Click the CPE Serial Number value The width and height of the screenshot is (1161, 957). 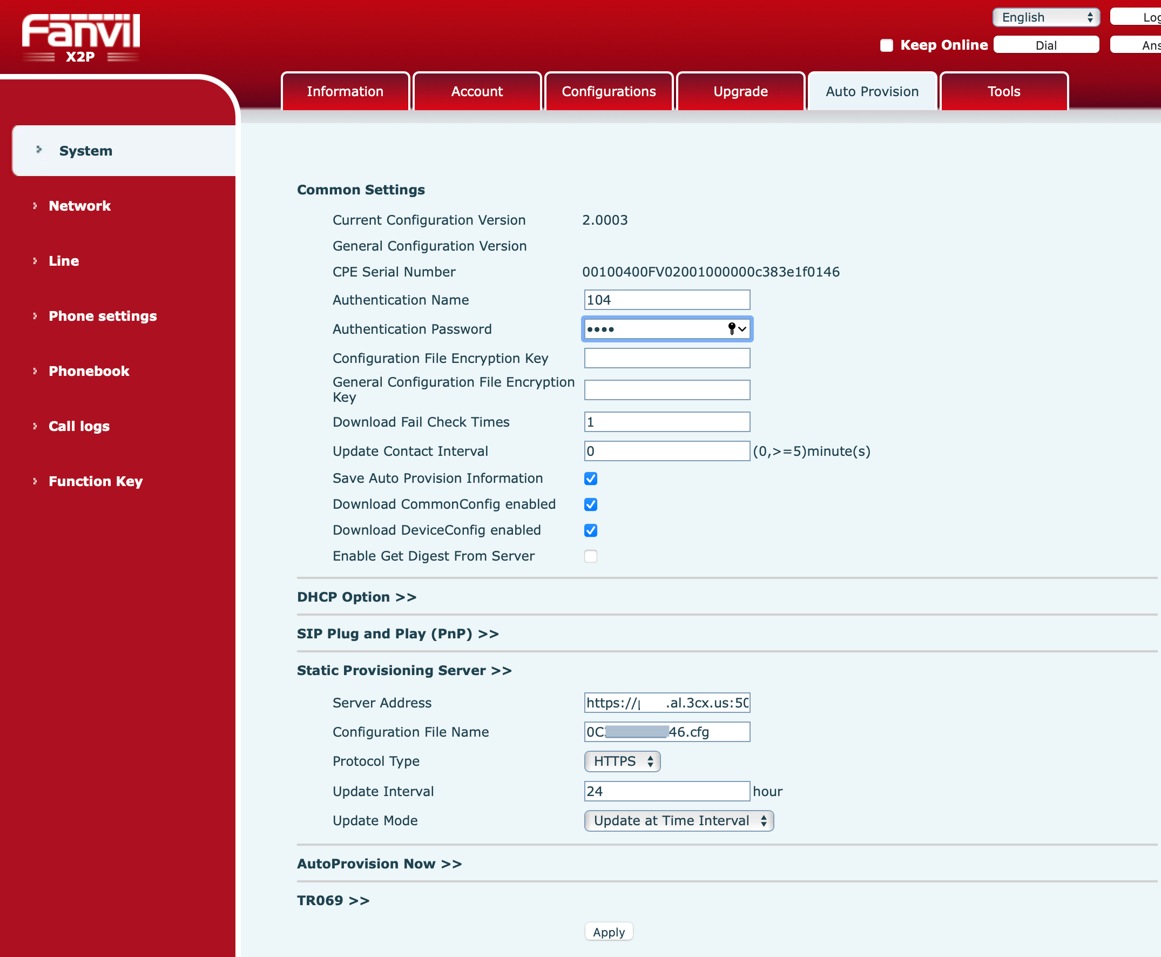[x=711, y=272]
